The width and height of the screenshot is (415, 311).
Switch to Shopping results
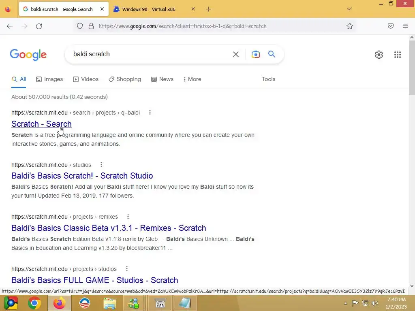click(x=125, y=79)
